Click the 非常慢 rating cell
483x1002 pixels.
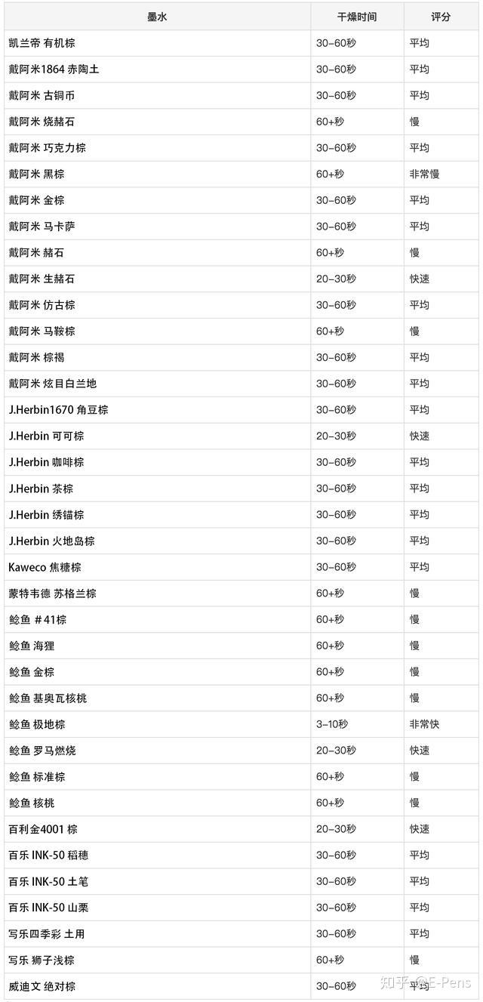pos(424,174)
